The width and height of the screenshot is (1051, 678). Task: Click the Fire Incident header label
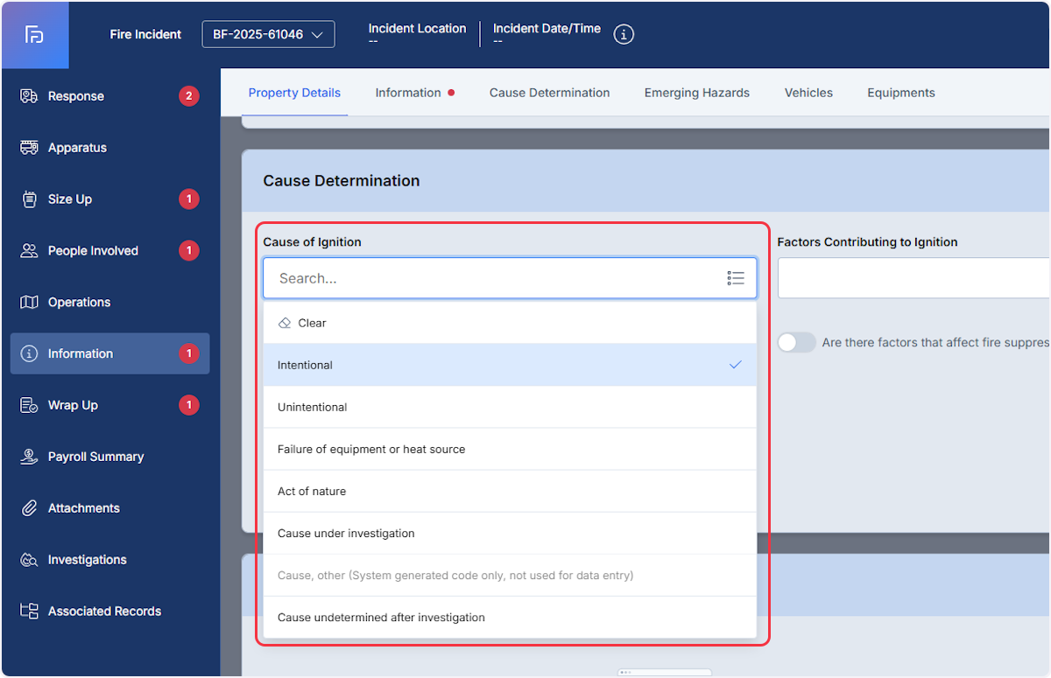(x=145, y=35)
